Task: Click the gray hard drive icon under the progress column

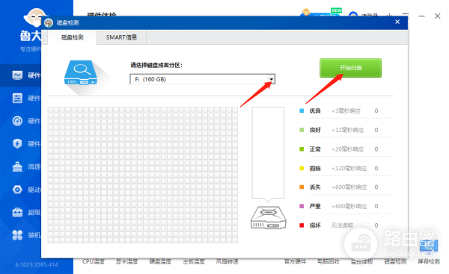Action: pyautogui.click(x=269, y=218)
